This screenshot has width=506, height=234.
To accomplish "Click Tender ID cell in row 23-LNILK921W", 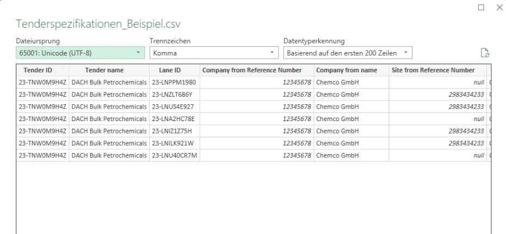I will pos(42,143).
